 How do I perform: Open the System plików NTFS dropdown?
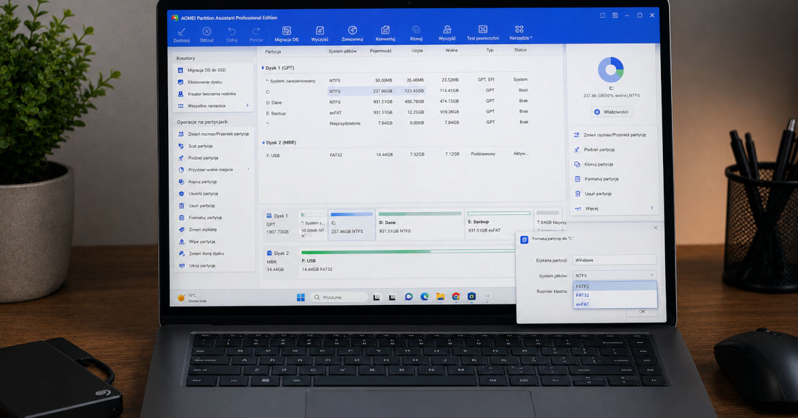click(x=614, y=275)
